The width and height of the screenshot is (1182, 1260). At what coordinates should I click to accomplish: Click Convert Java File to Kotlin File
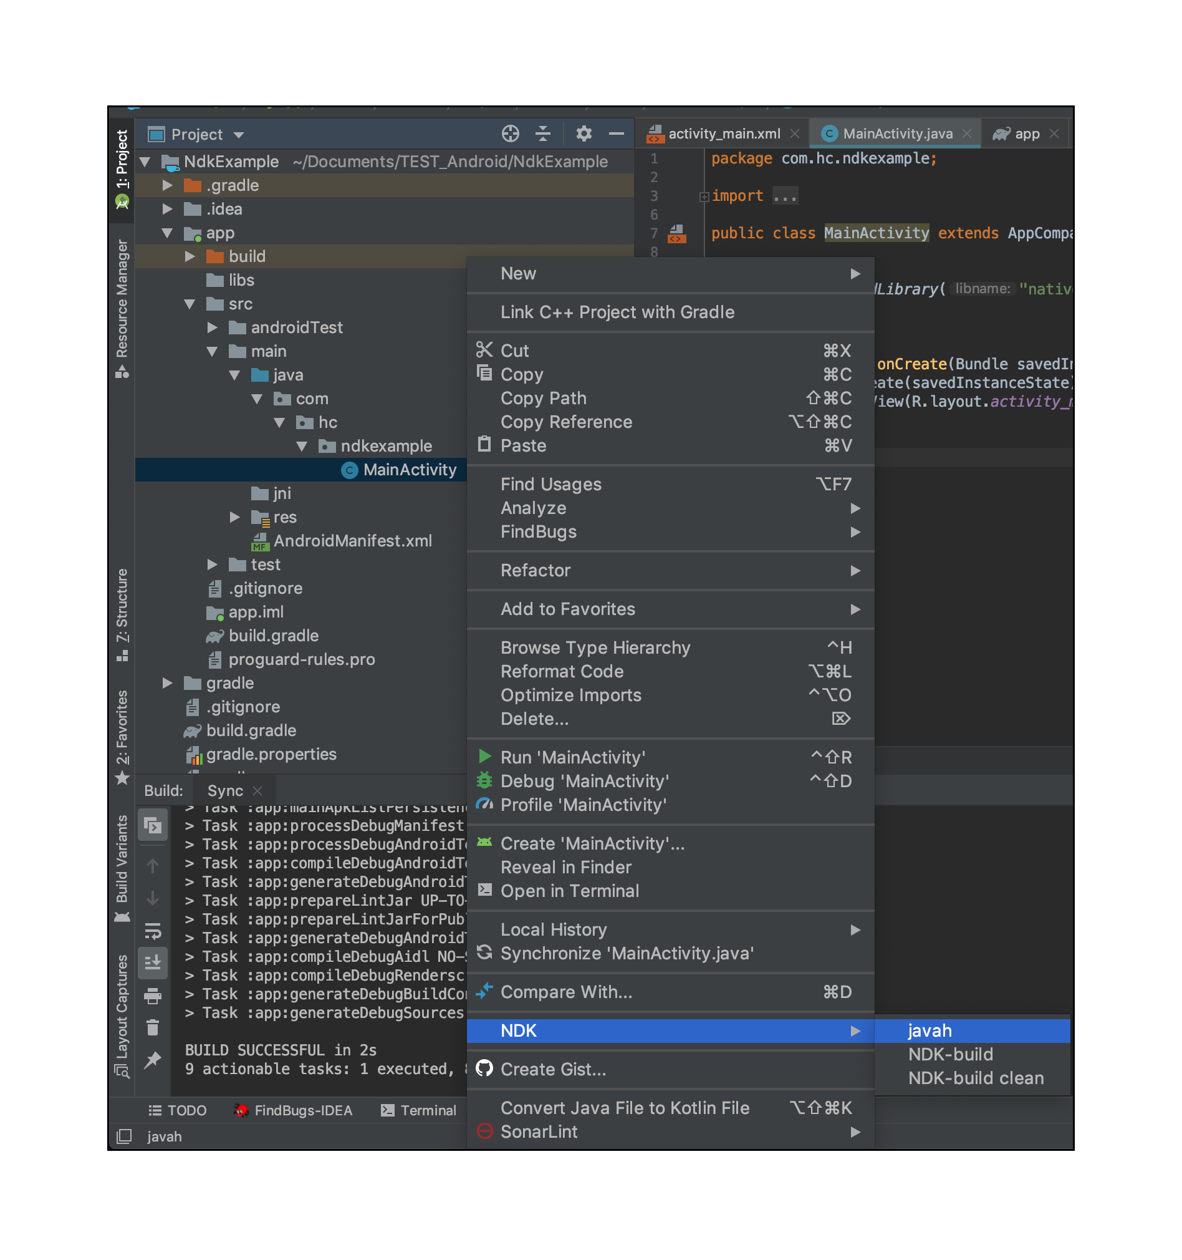coord(670,1108)
